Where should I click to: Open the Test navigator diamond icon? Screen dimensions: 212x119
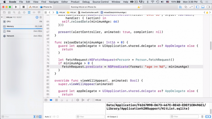click(x=24, y=12)
